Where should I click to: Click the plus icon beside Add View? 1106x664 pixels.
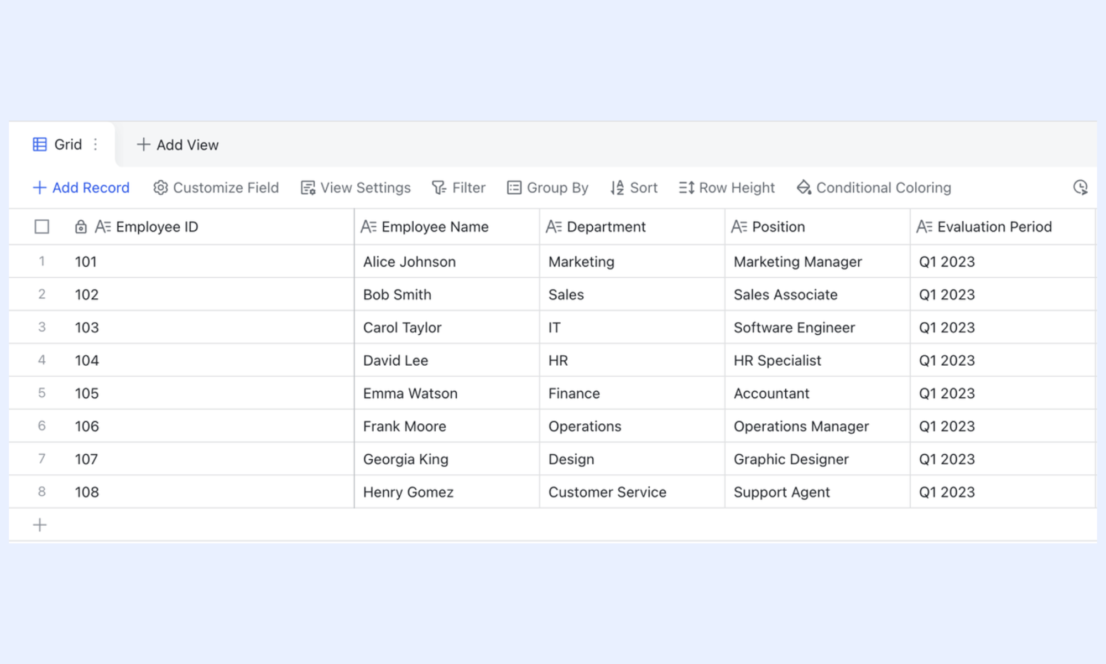pos(143,144)
